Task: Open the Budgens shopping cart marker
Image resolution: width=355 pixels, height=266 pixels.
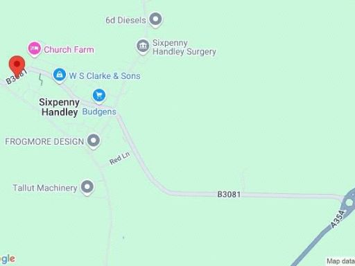Action: tap(99, 96)
